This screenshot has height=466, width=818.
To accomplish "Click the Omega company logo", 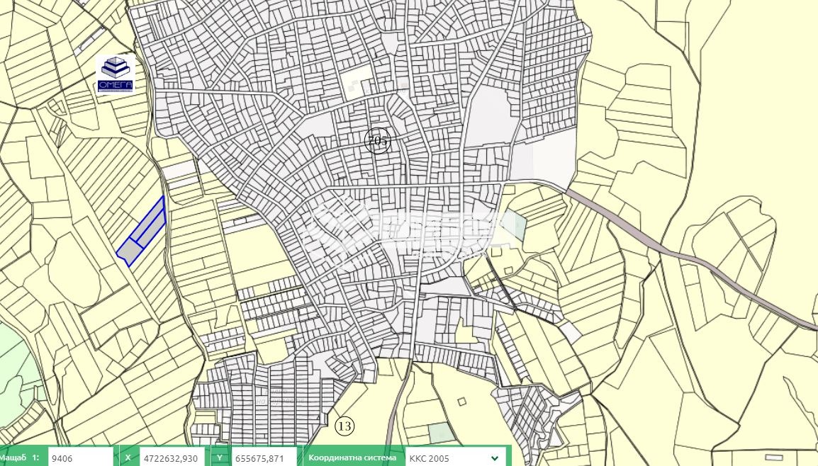I will coord(115,74).
